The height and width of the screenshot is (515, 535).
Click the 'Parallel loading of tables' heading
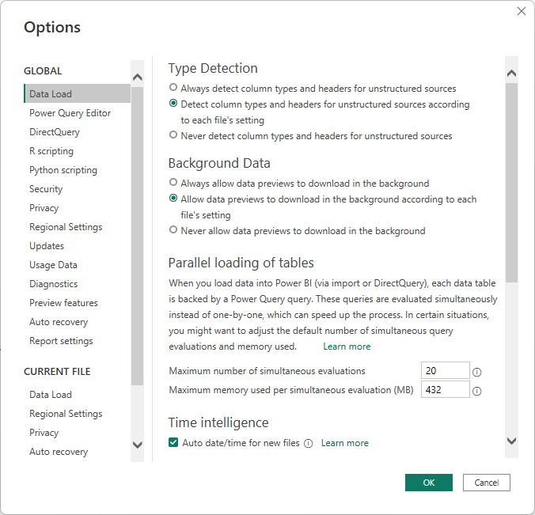pos(241,263)
